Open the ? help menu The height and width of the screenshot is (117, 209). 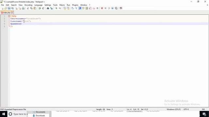click(x=89, y=5)
